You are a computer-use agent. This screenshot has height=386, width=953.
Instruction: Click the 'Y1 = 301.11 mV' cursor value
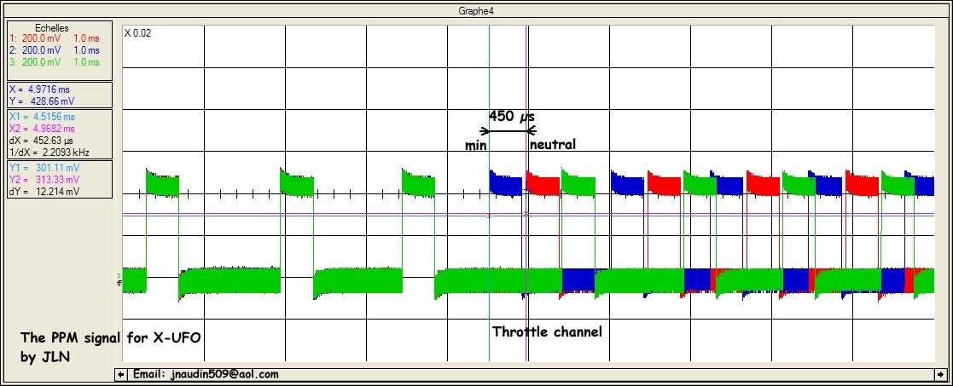coord(44,168)
